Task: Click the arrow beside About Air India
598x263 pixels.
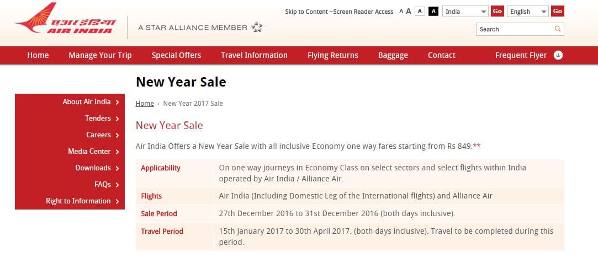Action: tap(118, 102)
